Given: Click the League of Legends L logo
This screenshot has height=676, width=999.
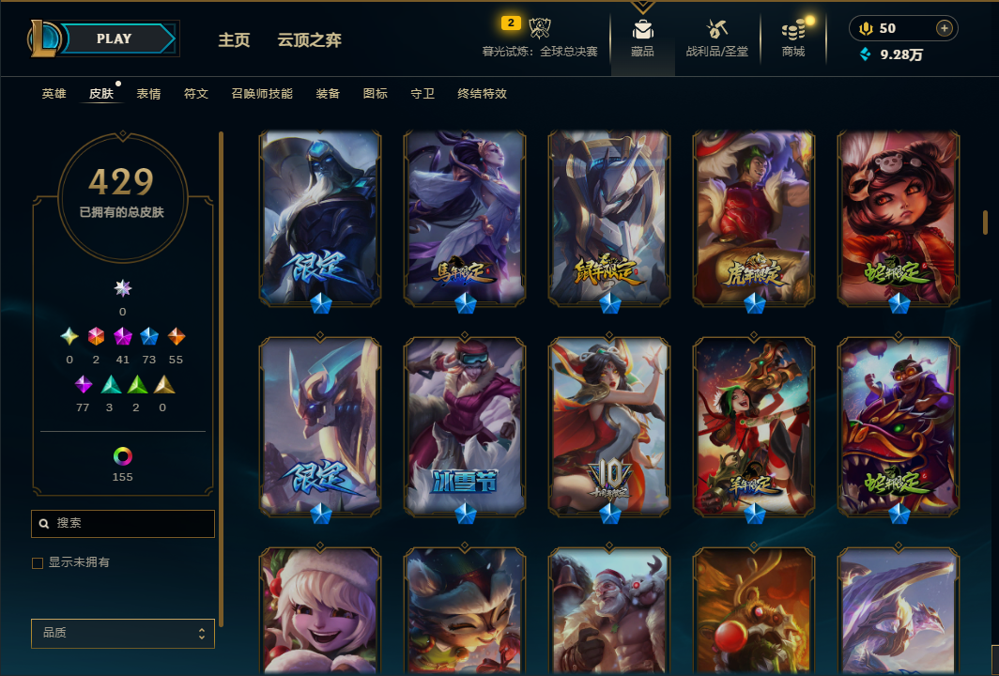Looking at the screenshot, I should click(x=45, y=38).
